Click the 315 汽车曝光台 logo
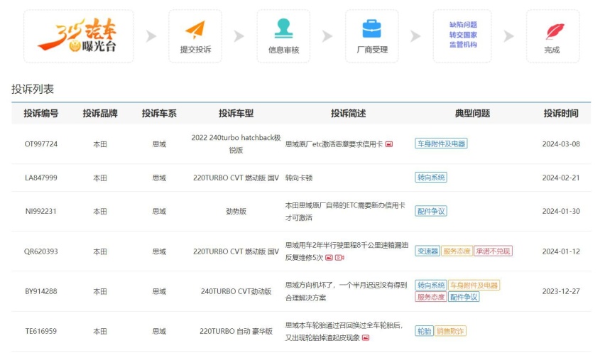Image resolution: width=605 pixels, height=353 pixels. 78,35
